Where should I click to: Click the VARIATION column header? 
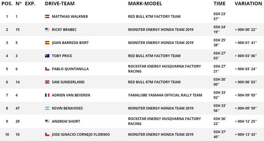pos(248,4)
